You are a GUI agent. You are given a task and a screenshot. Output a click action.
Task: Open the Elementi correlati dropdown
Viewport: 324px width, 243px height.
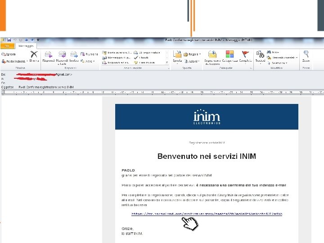point(282,58)
